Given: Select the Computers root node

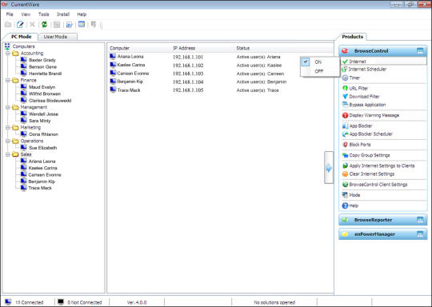Looking at the screenshot, I should tap(24, 46).
